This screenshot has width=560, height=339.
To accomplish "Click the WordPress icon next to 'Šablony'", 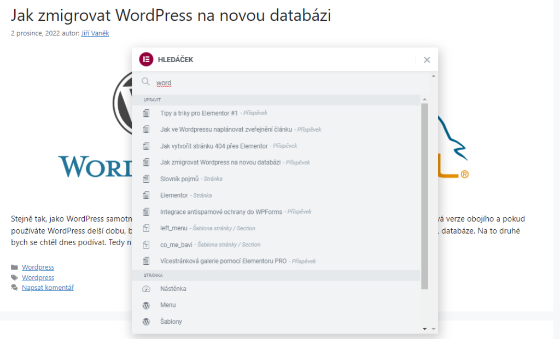I will click(146, 322).
